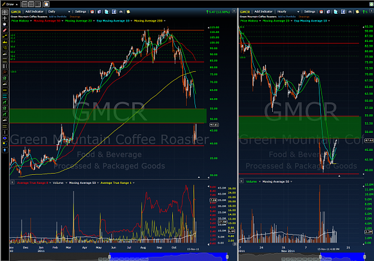The width and height of the screenshot is (374, 261).
Task: Click the note page icon in top bar
Action: (x=47, y=4)
